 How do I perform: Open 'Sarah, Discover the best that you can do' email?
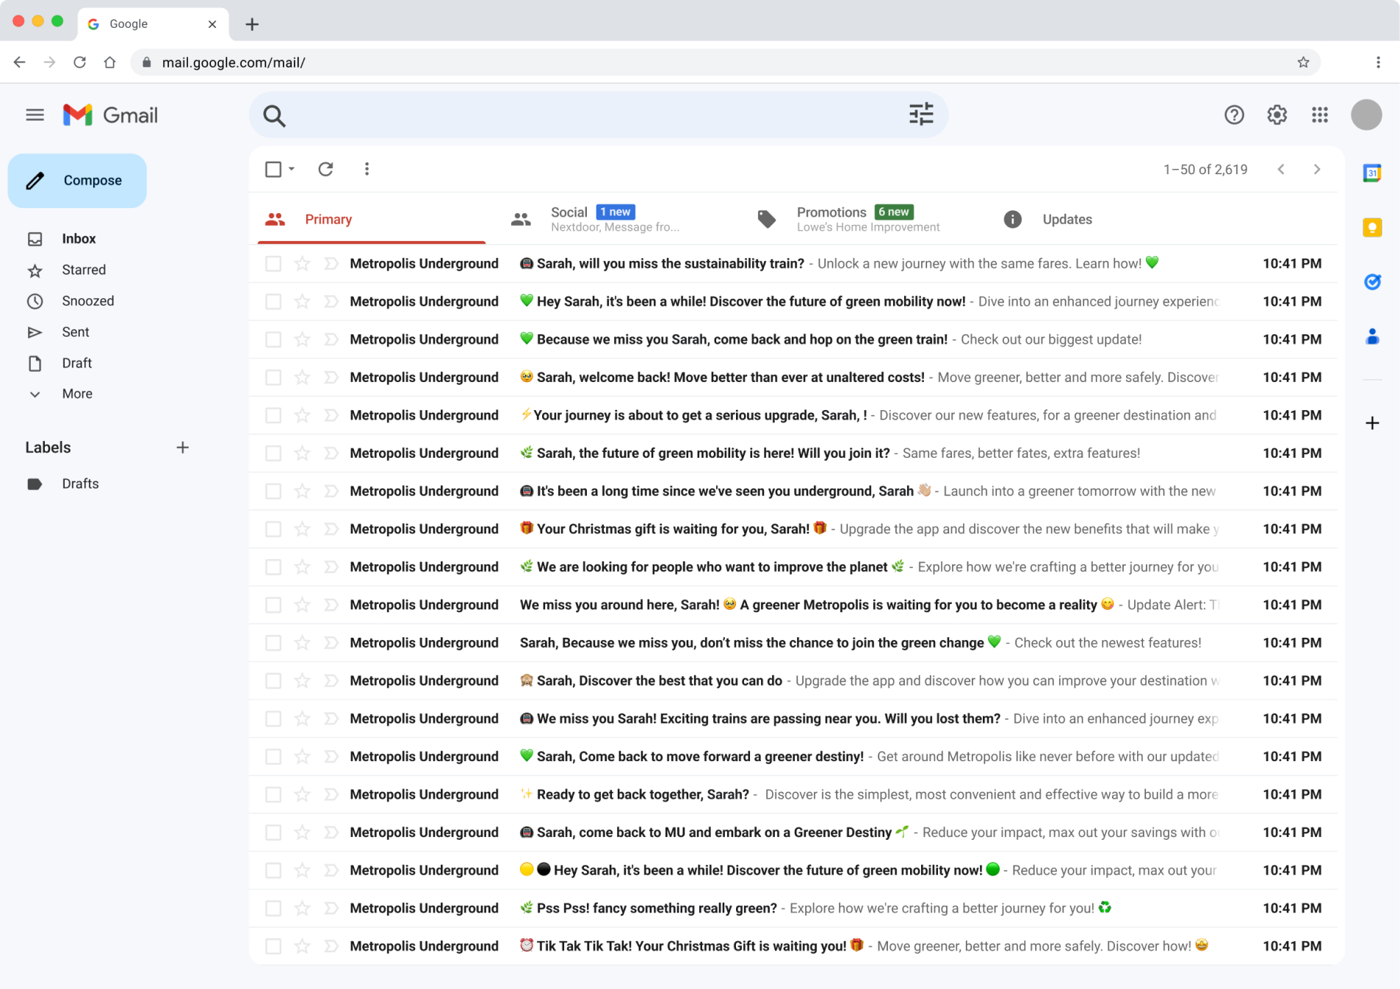click(x=793, y=680)
